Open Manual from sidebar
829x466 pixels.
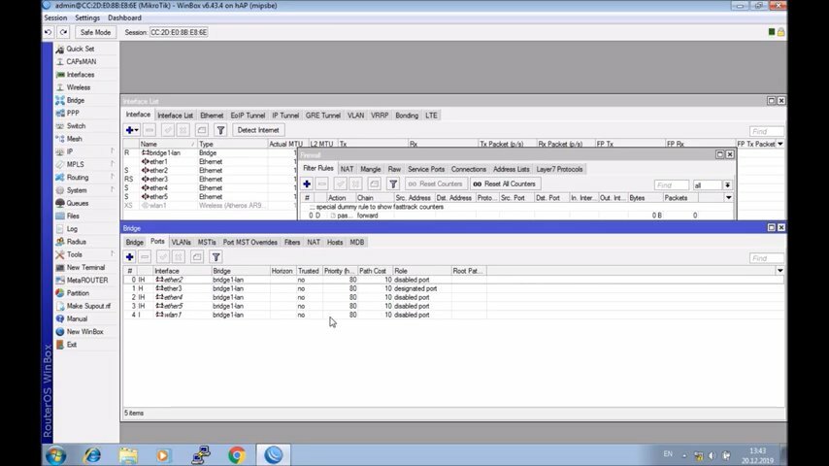[77, 319]
